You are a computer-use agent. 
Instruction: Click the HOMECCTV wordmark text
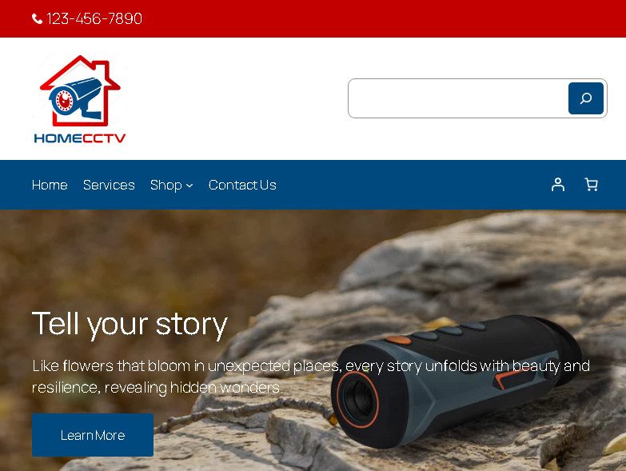point(80,138)
